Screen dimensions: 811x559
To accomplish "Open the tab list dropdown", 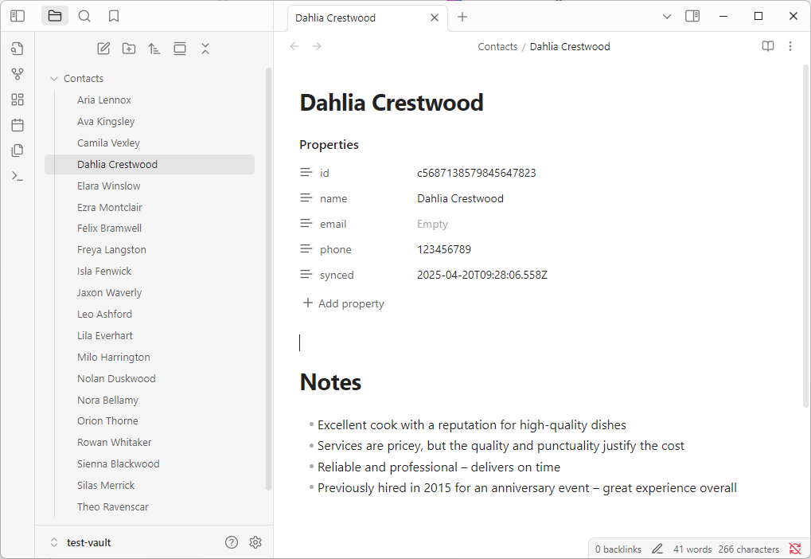I will coord(667,17).
